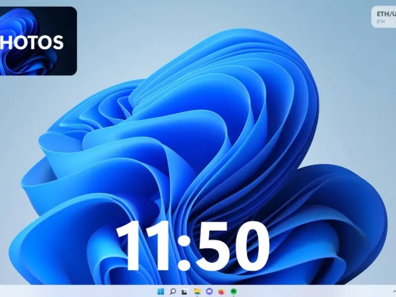396x297 pixels.
Task: Open File Explorer from the taskbar
Action: pos(197,292)
